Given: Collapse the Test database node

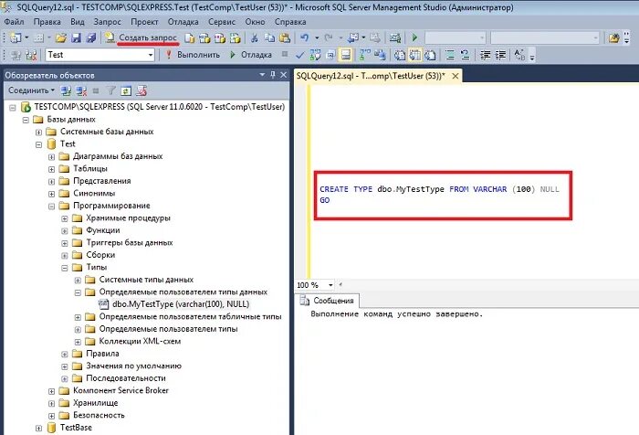Looking at the screenshot, I should pyautogui.click(x=38, y=144).
